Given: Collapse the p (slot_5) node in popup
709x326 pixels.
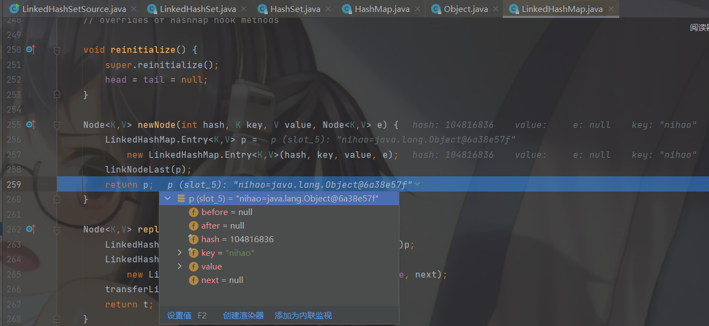Looking at the screenshot, I should tap(168, 199).
